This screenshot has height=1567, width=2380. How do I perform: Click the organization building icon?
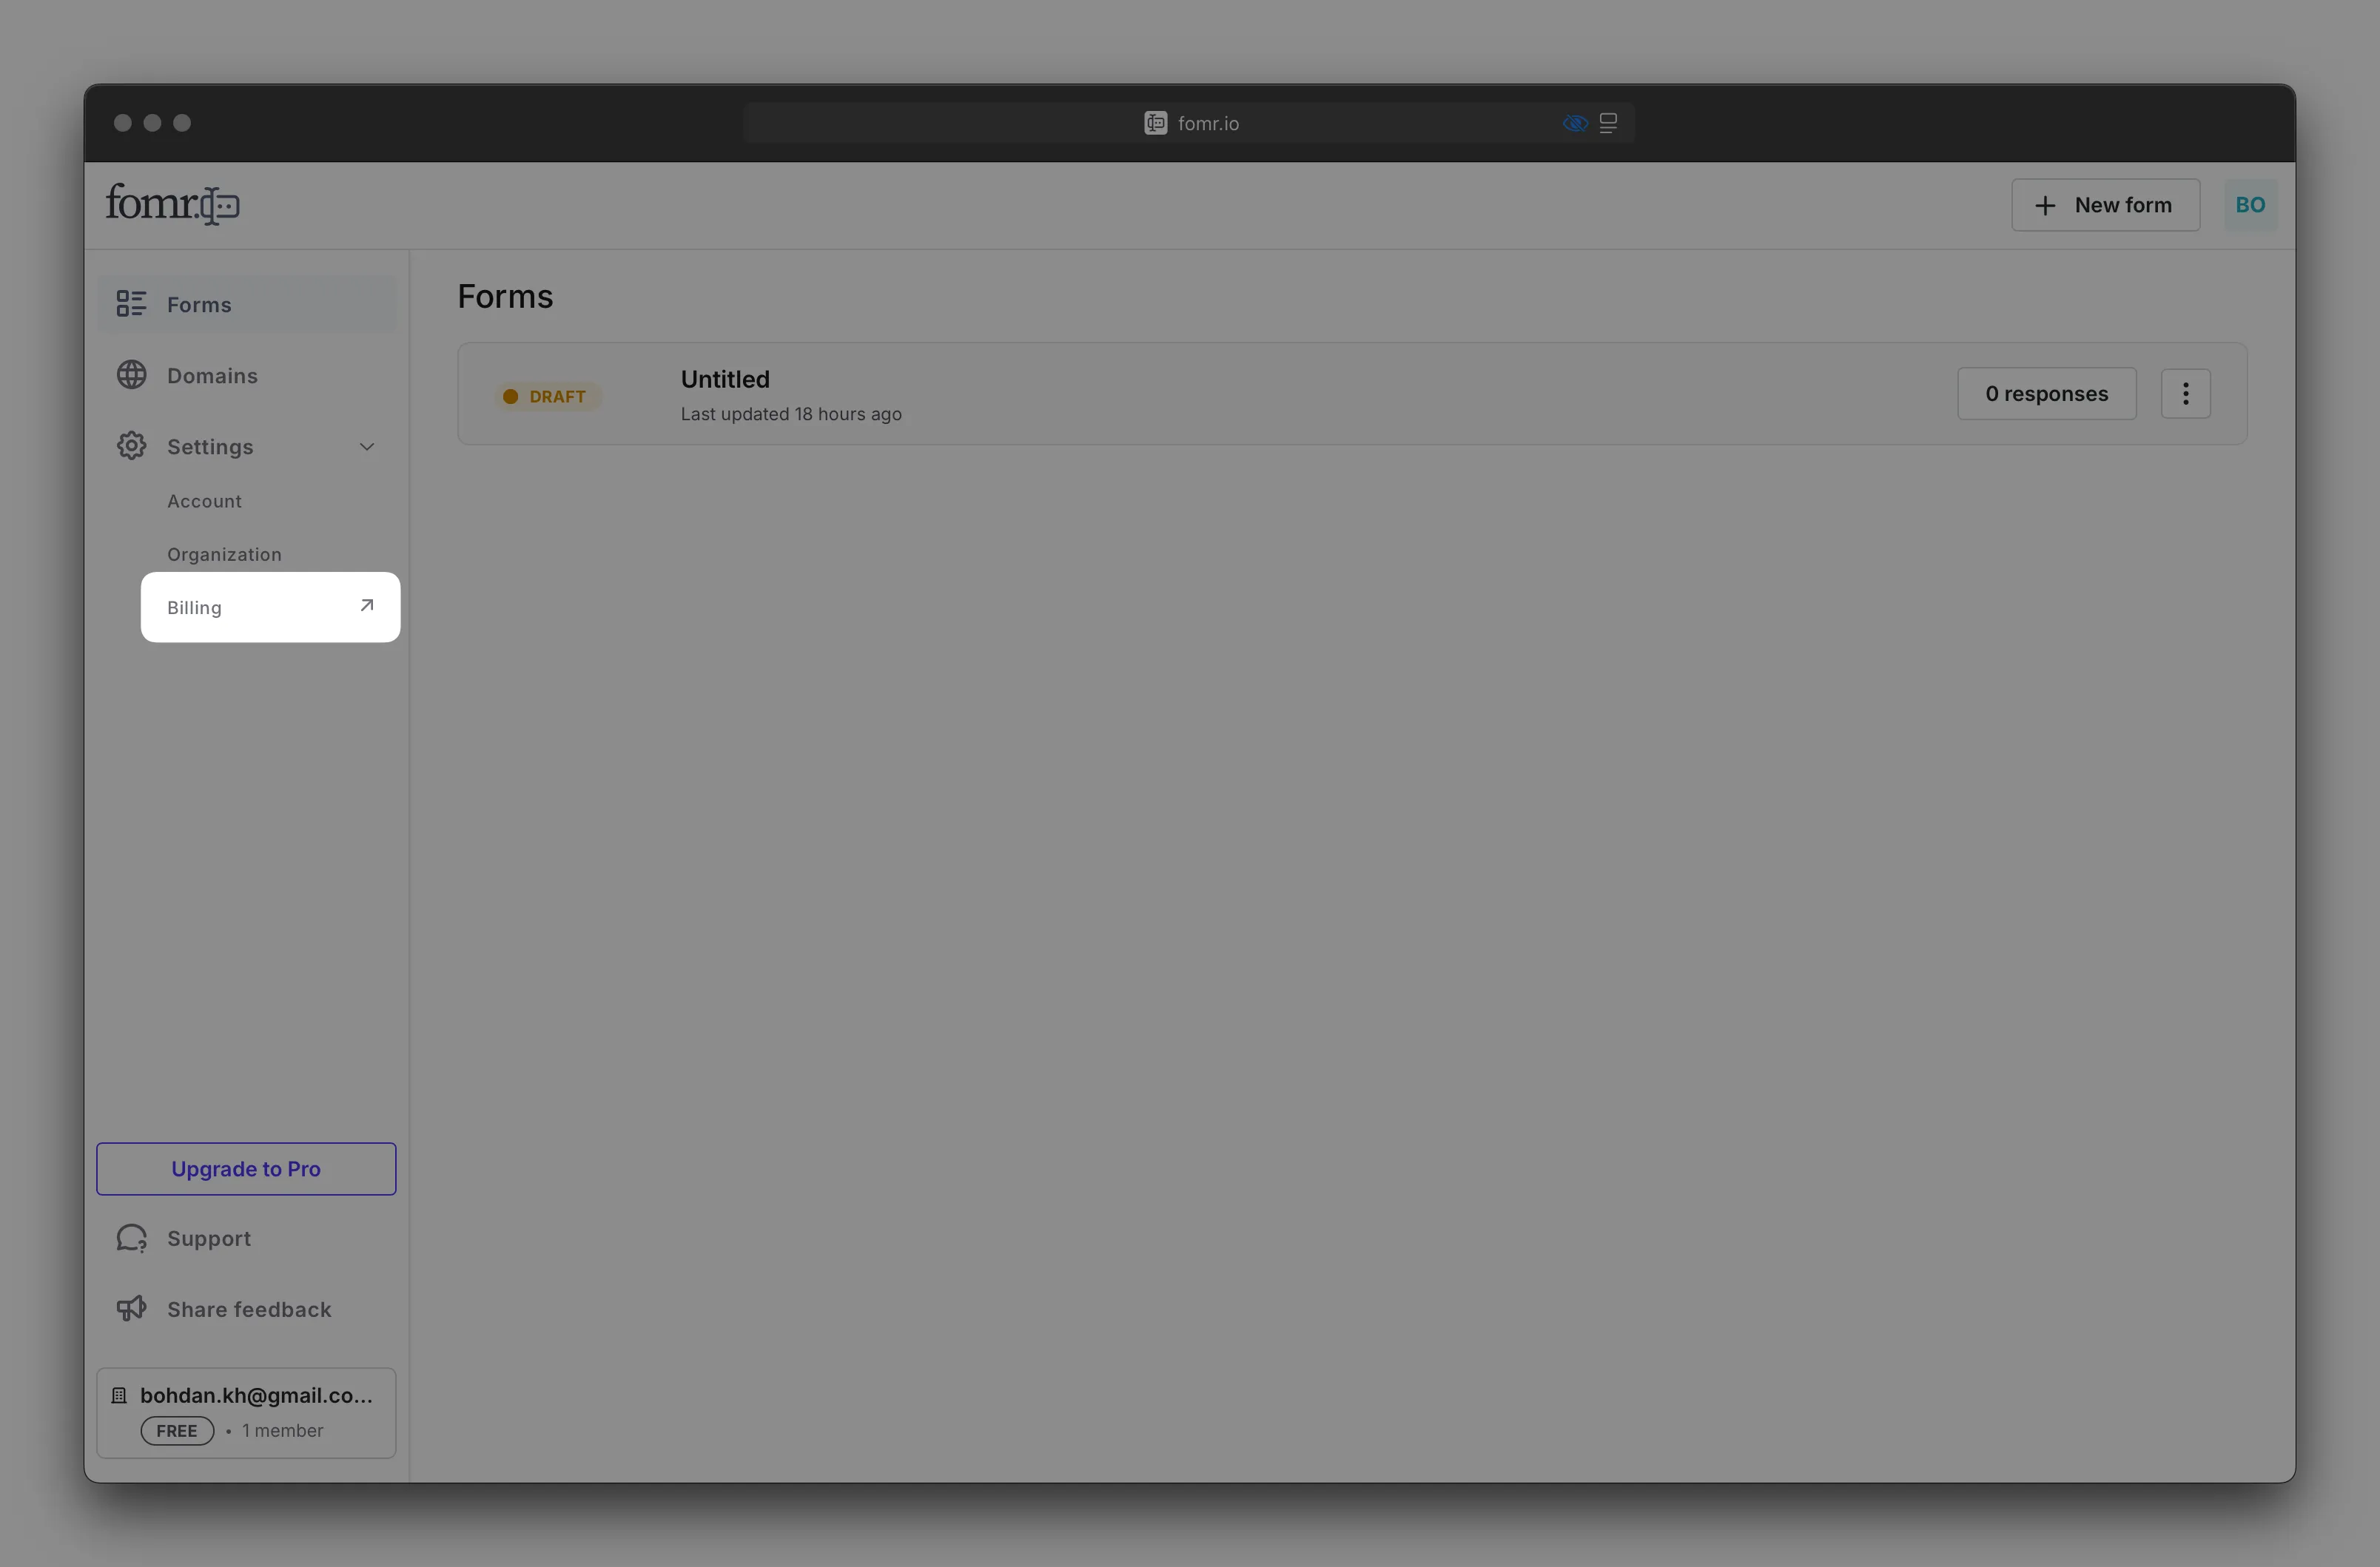coord(119,1395)
